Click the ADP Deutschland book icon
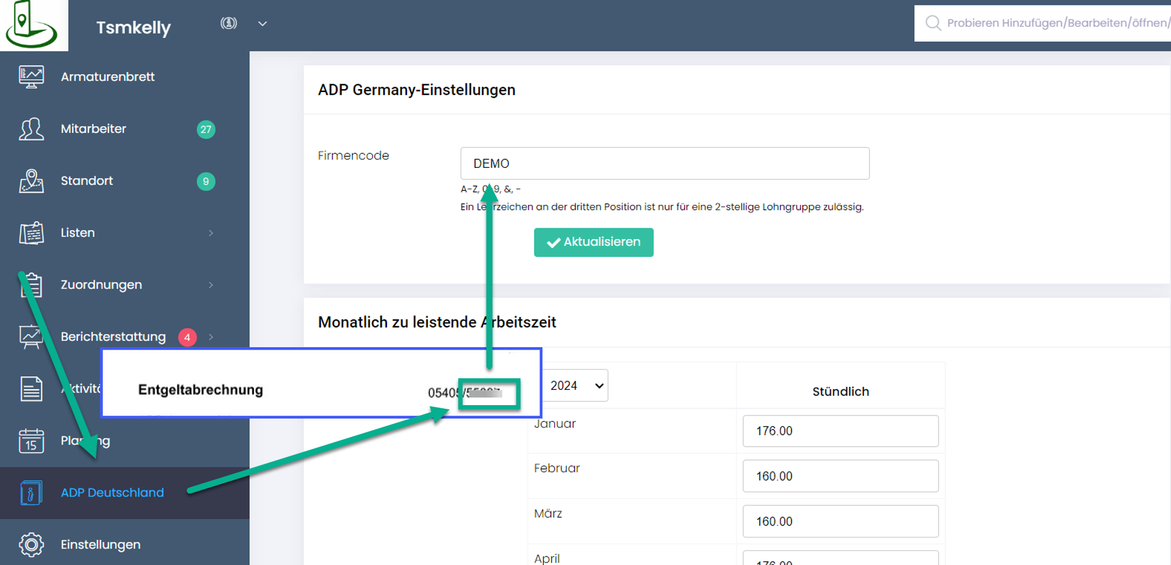 point(31,493)
